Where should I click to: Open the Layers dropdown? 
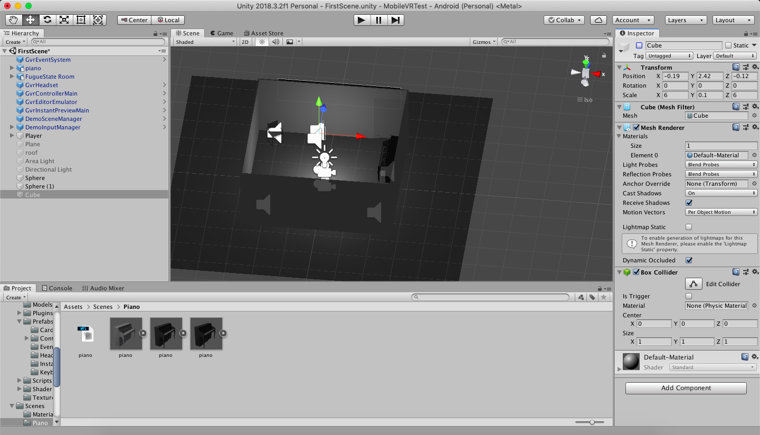tap(685, 20)
